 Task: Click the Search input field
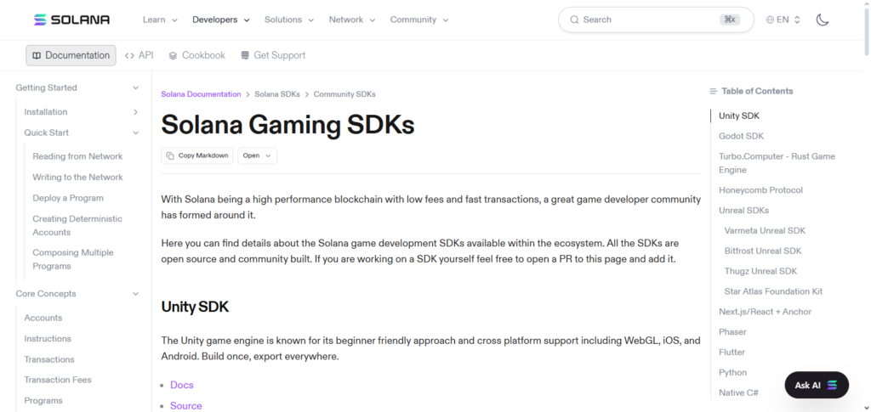(656, 20)
